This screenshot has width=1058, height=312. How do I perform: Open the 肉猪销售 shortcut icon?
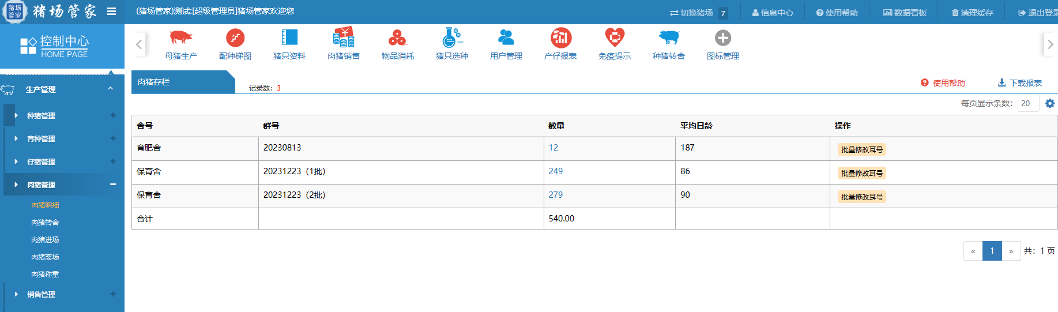[344, 38]
